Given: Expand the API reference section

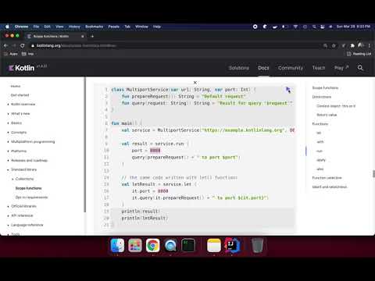Looking at the screenshot, I should pos(8,215).
